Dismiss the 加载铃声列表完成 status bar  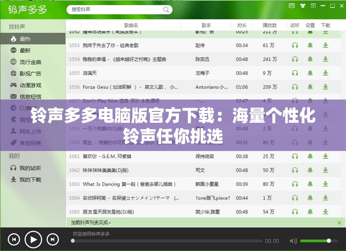click(340, 223)
